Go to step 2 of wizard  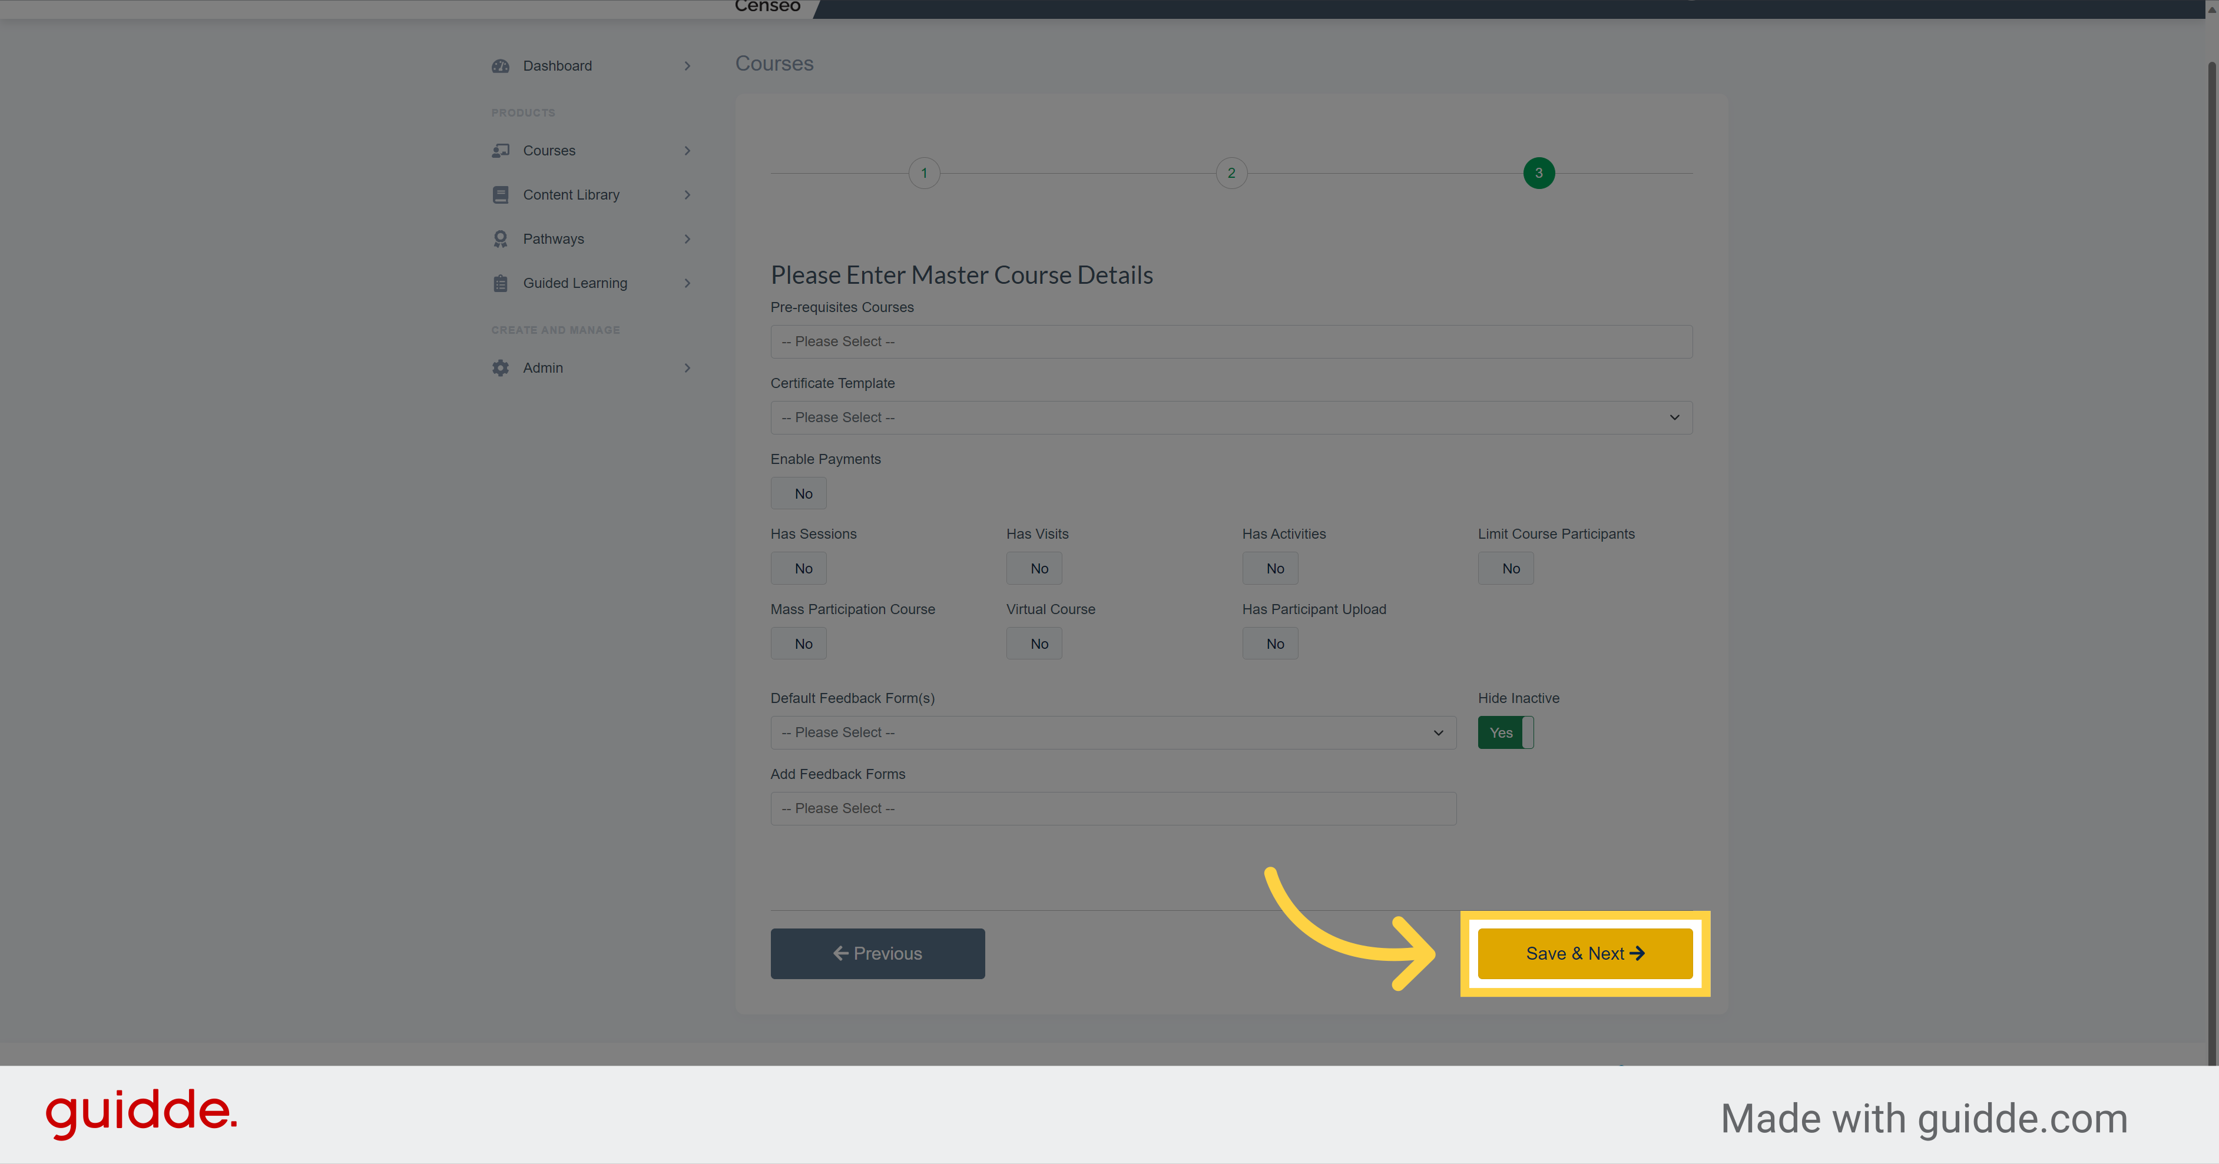tap(1232, 173)
